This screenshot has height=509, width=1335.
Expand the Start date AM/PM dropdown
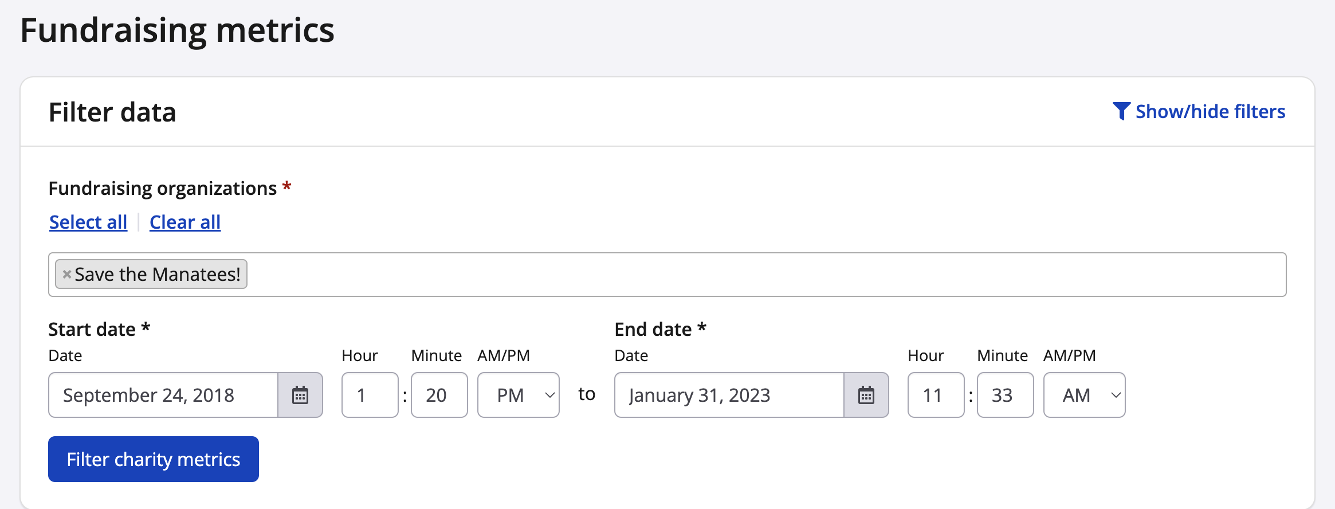518,396
